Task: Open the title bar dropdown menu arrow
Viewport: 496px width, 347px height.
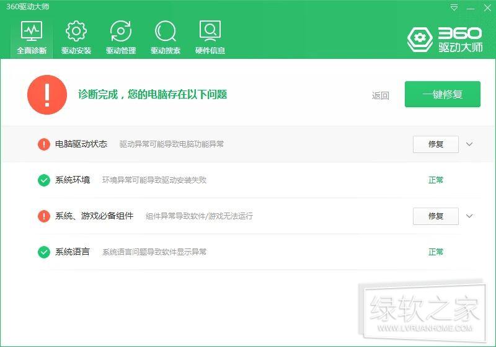Action: 454,8
